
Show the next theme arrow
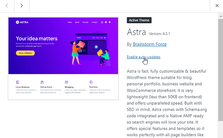(21, 6)
